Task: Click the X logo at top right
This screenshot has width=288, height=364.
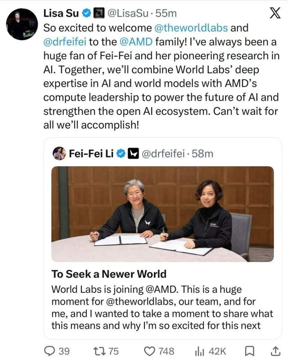Action: (275, 13)
